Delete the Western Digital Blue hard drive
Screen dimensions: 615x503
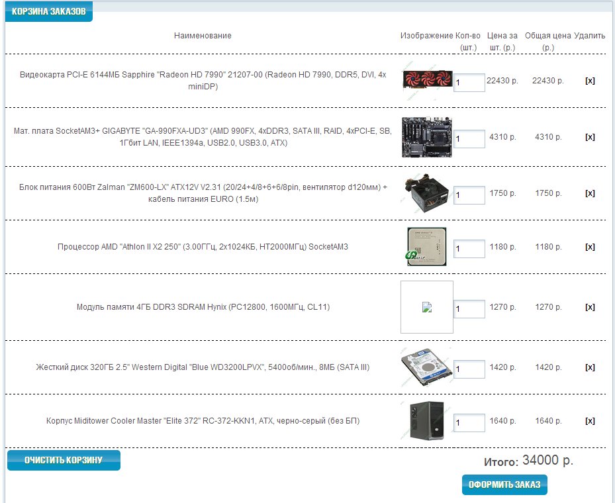[x=590, y=367]
